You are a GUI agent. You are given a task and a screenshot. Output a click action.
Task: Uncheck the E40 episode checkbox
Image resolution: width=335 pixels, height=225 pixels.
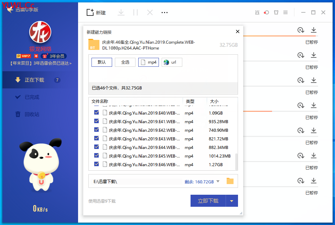click(97, 112)
